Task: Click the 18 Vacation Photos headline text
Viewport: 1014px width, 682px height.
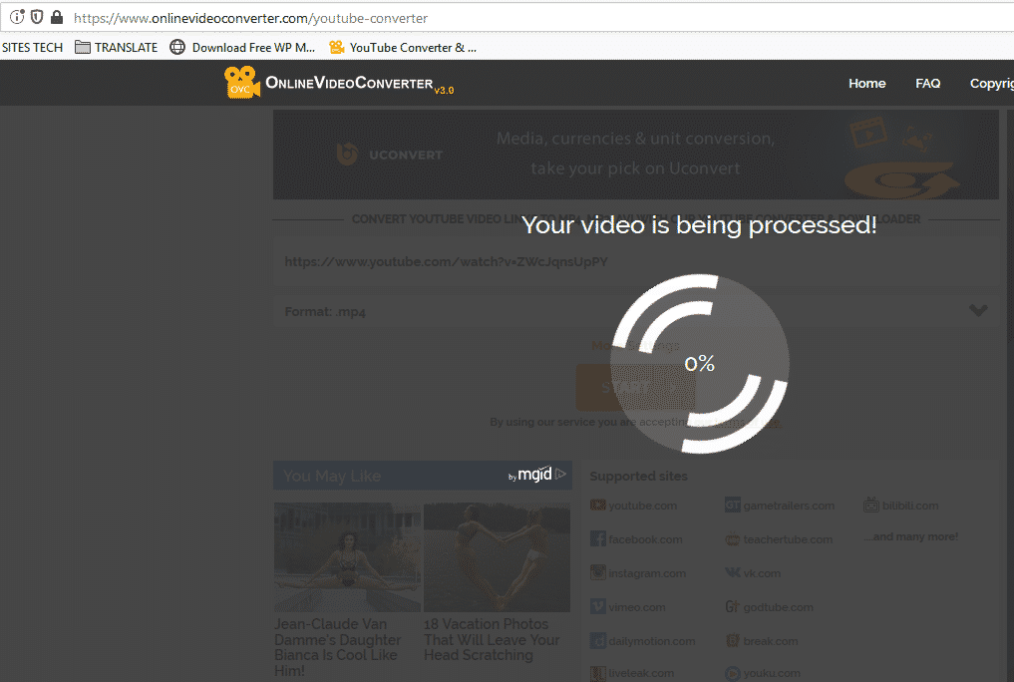Action: click(x=492, y=639)
